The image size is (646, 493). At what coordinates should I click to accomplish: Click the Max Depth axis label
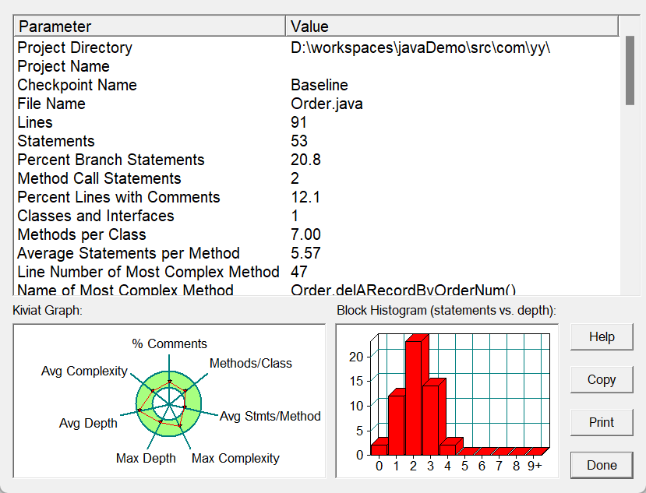pyautogui.click(x=146, y=458)
